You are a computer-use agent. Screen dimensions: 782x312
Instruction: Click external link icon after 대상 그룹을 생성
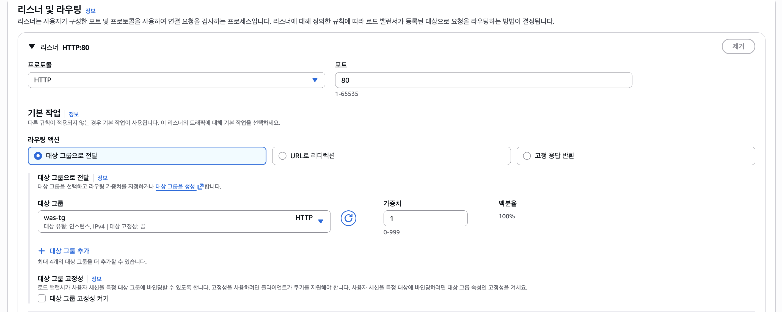pos(200,186)
